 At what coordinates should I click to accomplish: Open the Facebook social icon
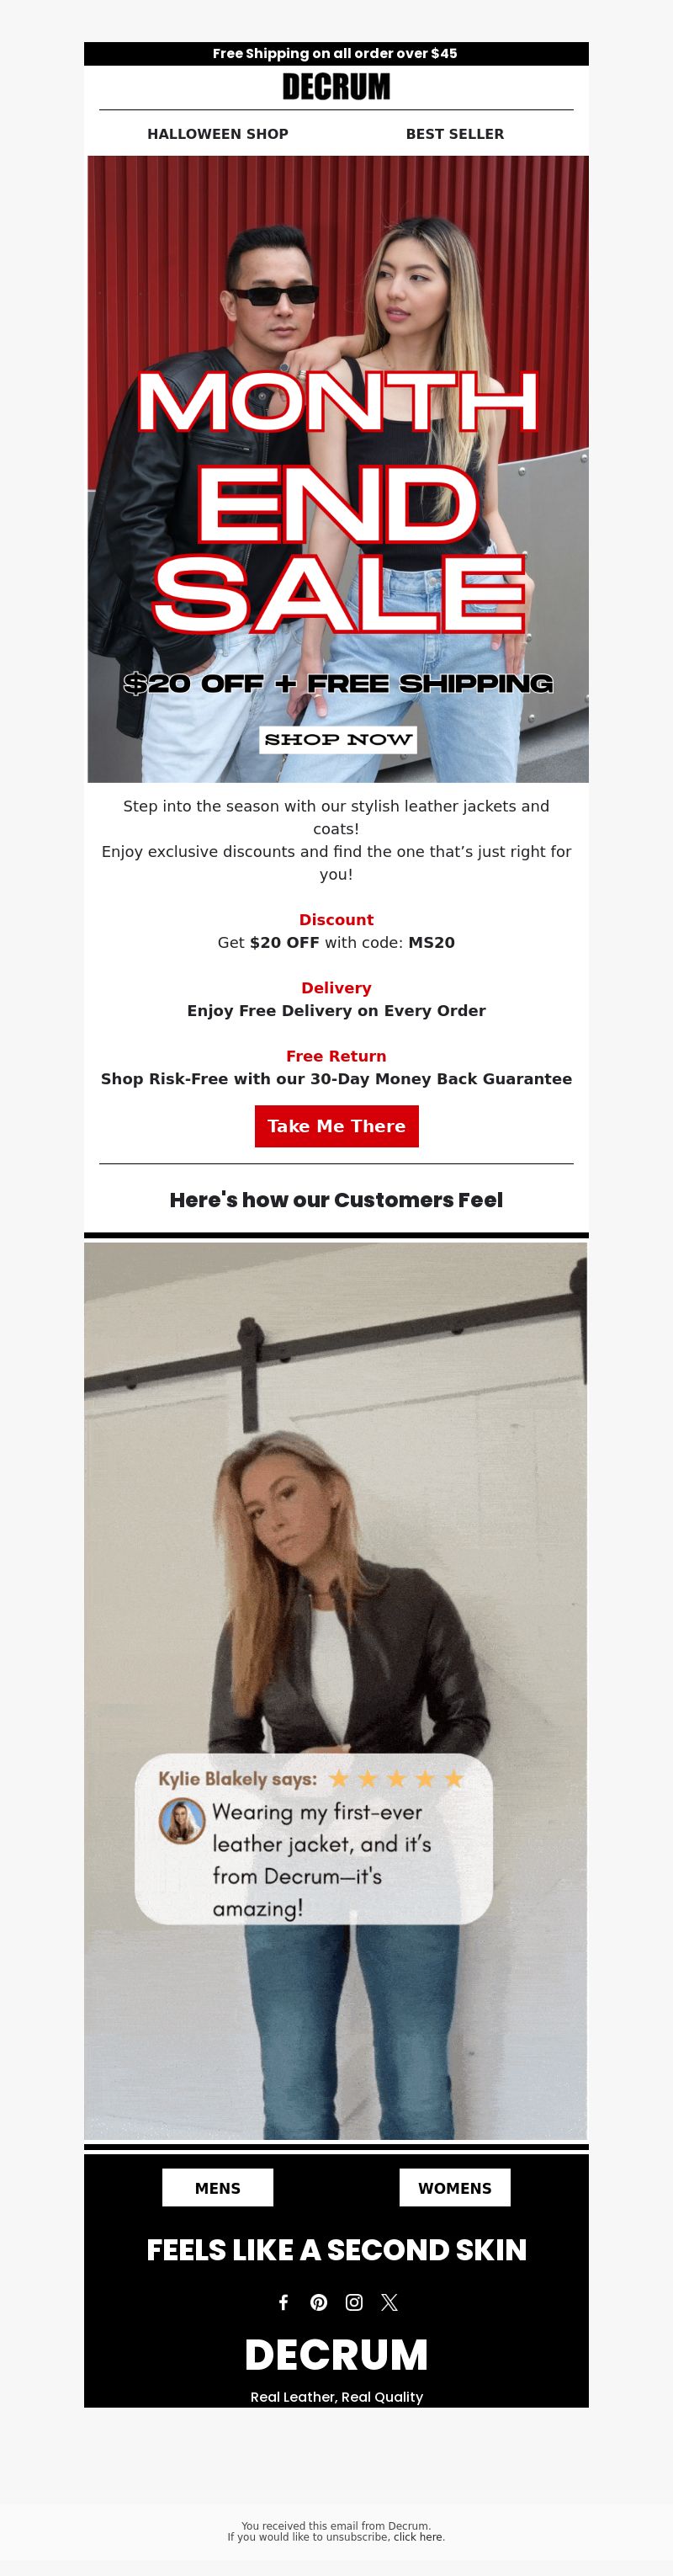(283, 2302)
